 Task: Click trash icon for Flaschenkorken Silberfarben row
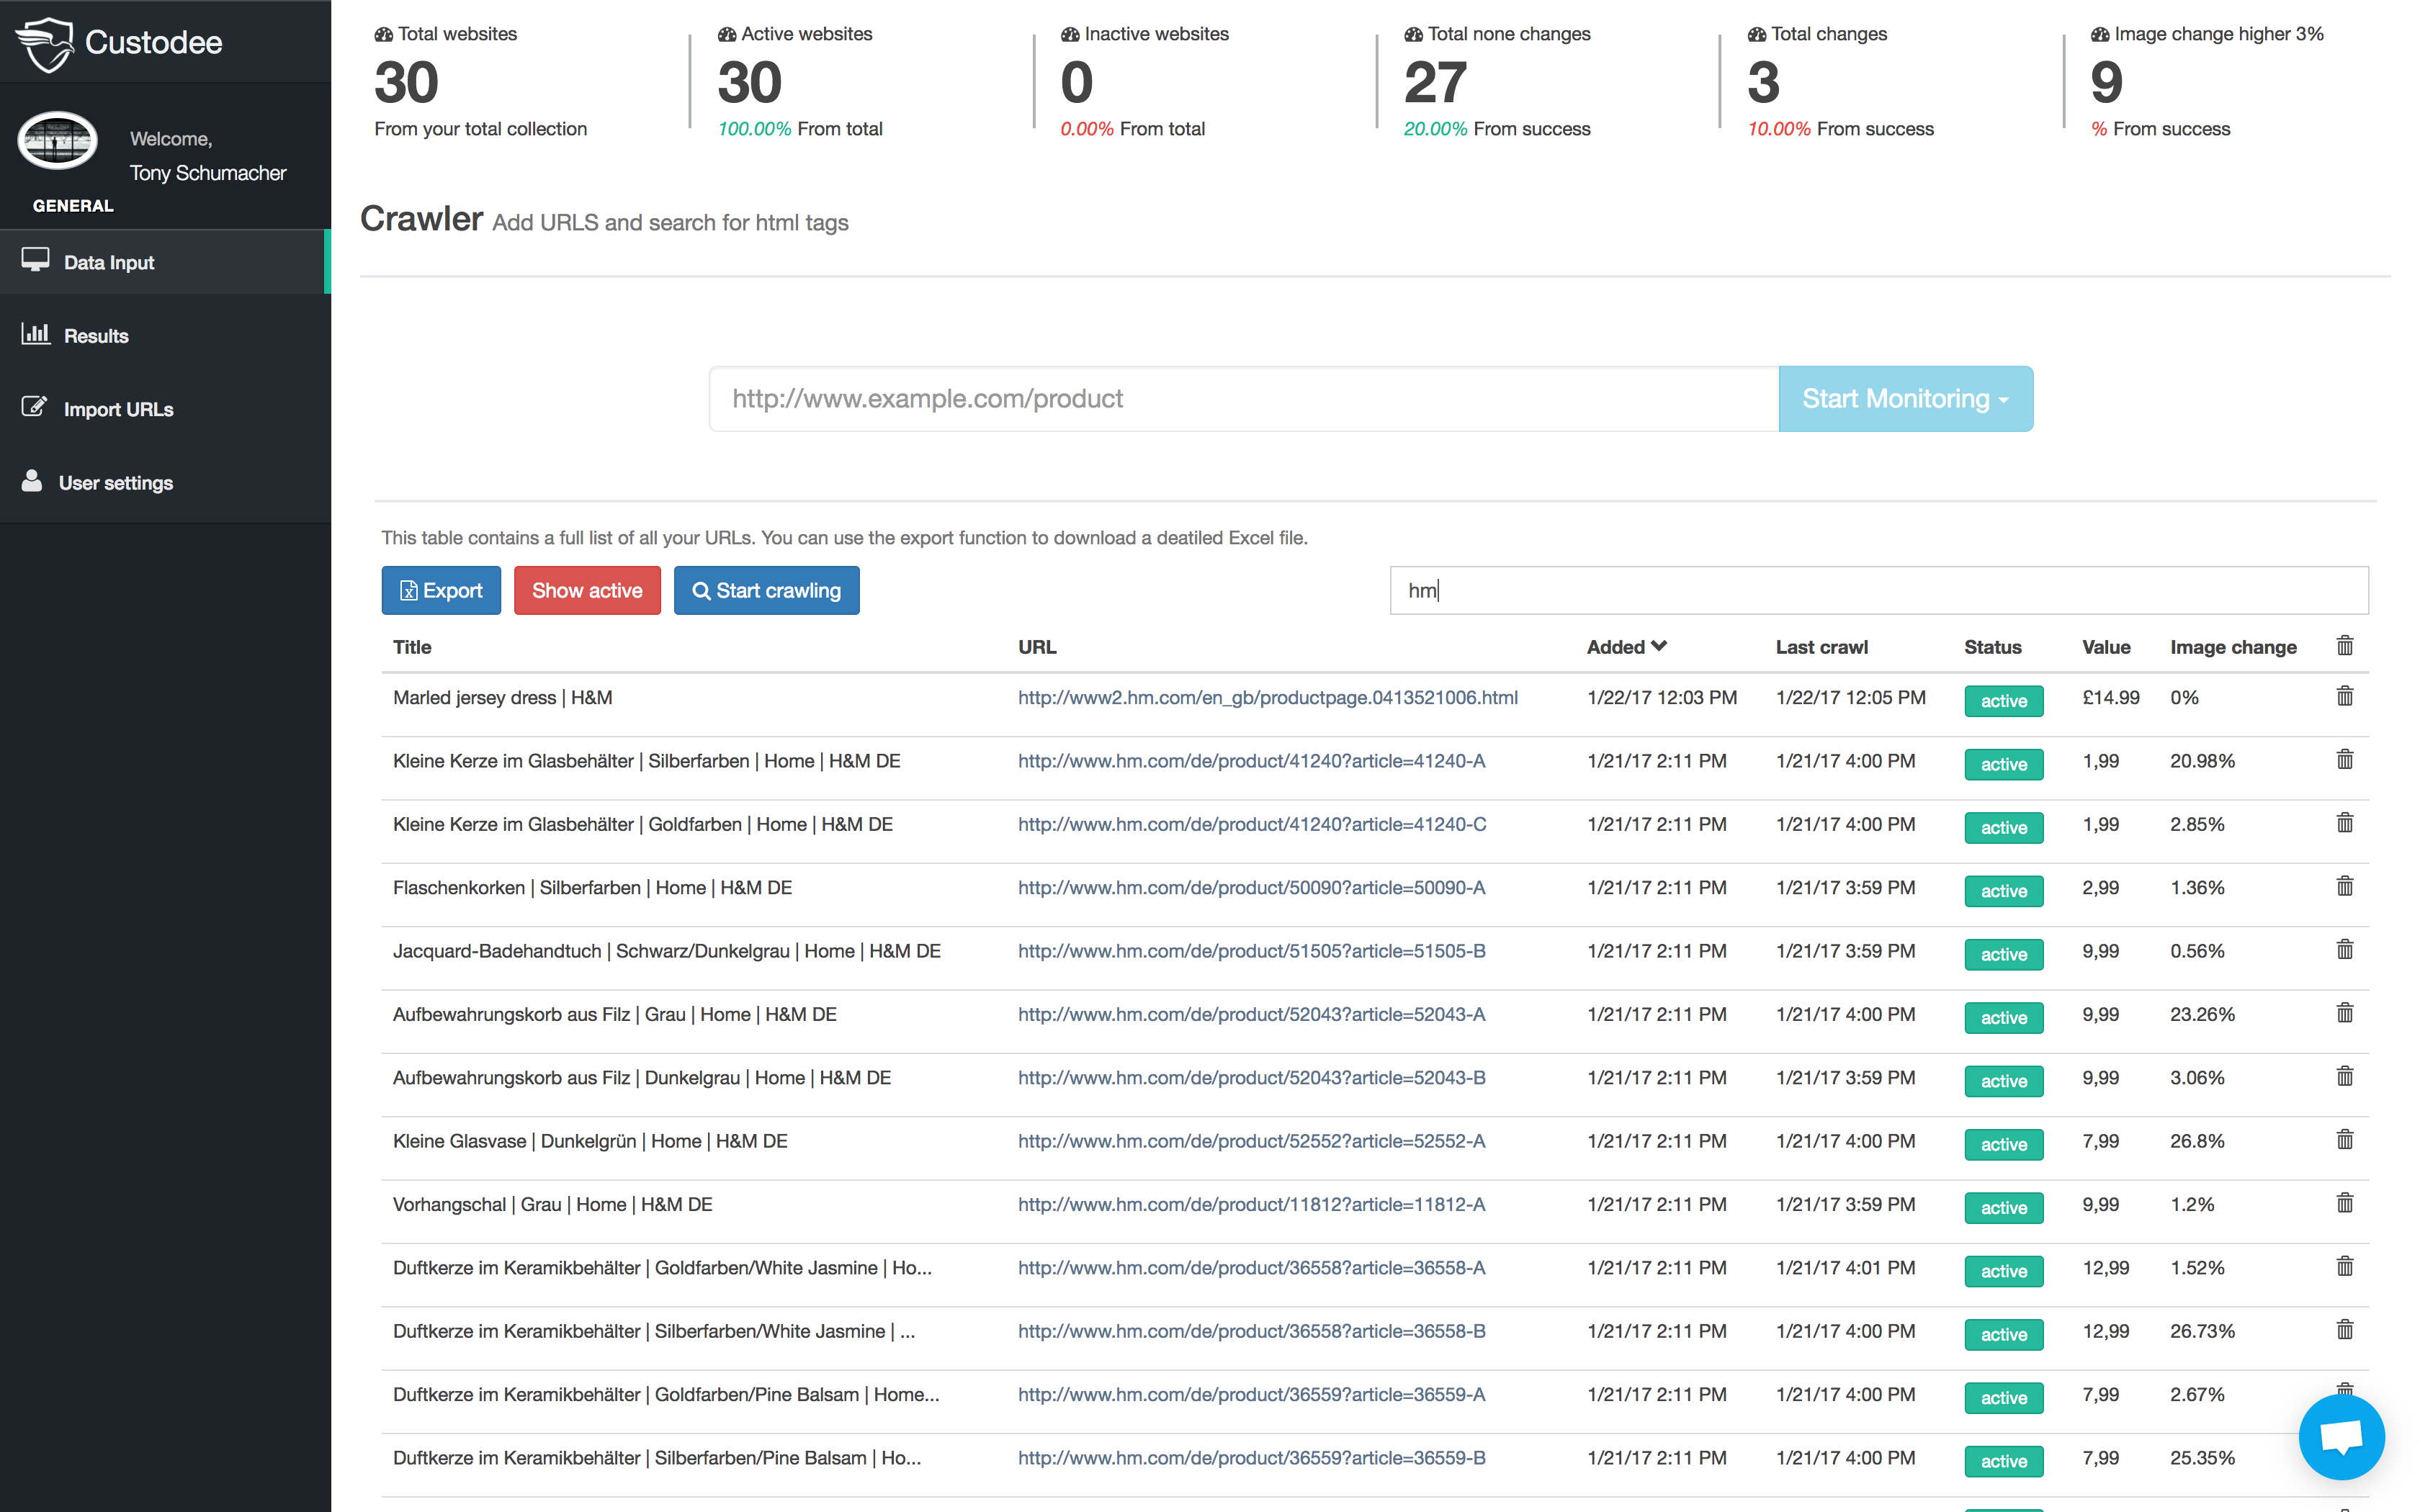[2344, 886]
